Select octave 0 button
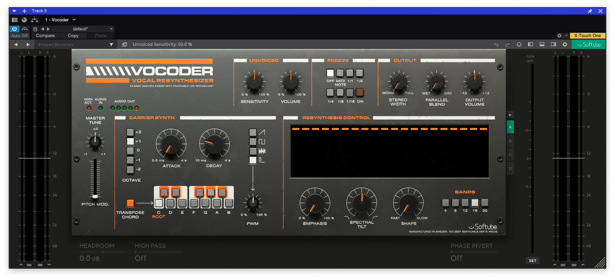615x279 pixels. pos(130,151)
